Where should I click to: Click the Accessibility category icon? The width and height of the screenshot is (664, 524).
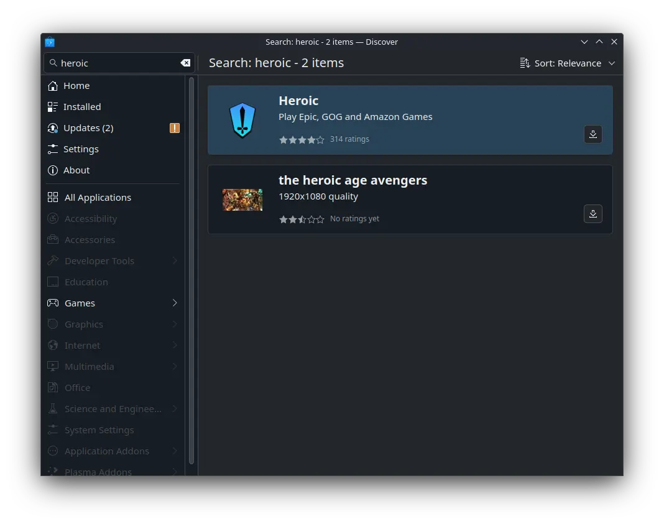53,218
